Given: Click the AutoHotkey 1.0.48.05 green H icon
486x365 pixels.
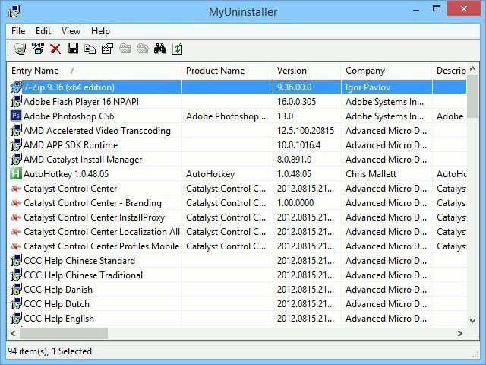Looking at the screenshot, I should pyautogui.click(x=16, y=174).
